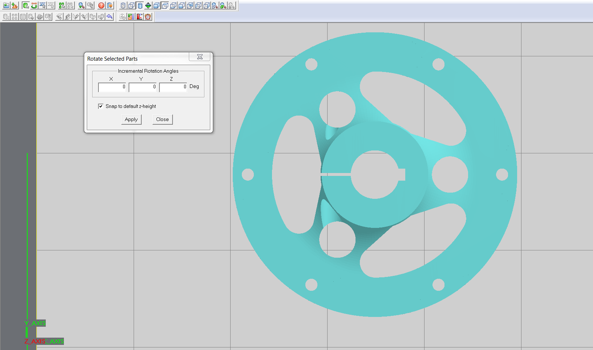
Task: Click the red Z-height bar icon
Action: (x=139, y=17)
